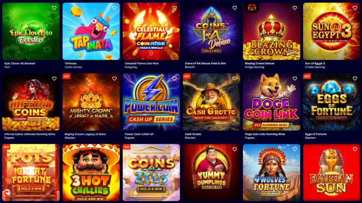Open Pots of Great Fortune game tile
Screen dimensions: 362x203
(x=31, y=172)
